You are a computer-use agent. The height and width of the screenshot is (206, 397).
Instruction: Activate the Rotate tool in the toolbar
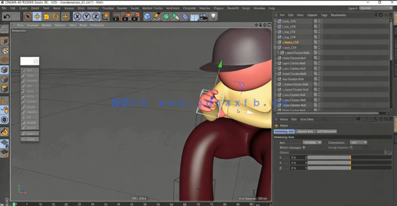[56, 17]
